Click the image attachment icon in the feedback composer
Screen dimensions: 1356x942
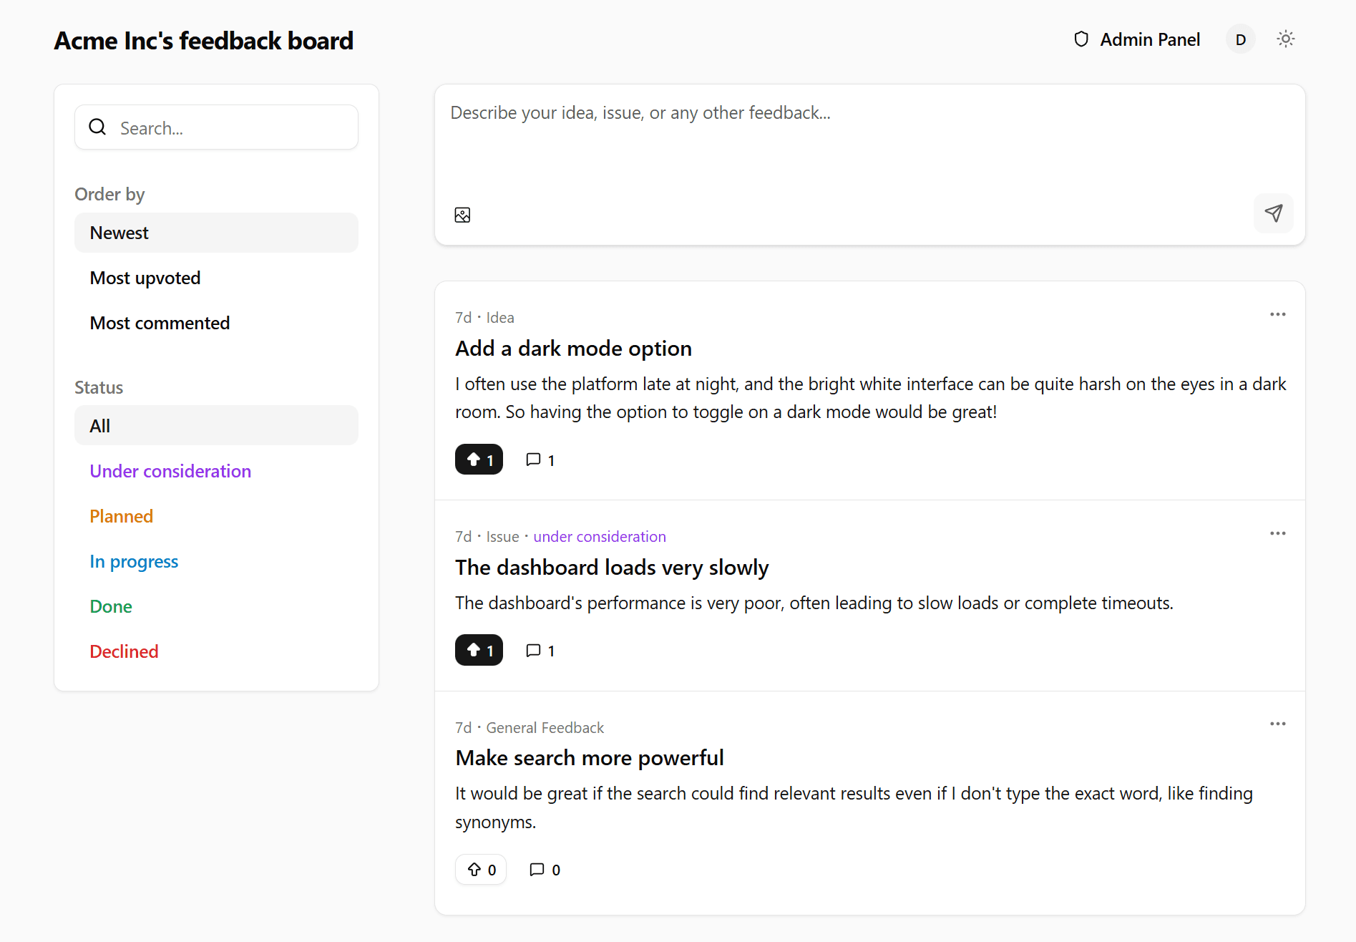[x=462, y=214]
